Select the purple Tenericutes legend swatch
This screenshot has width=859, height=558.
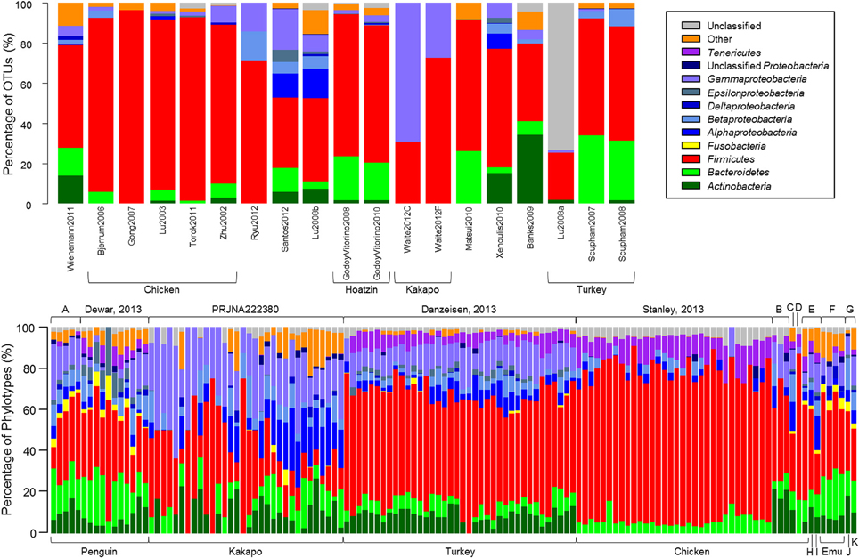[x=691, y=53]
